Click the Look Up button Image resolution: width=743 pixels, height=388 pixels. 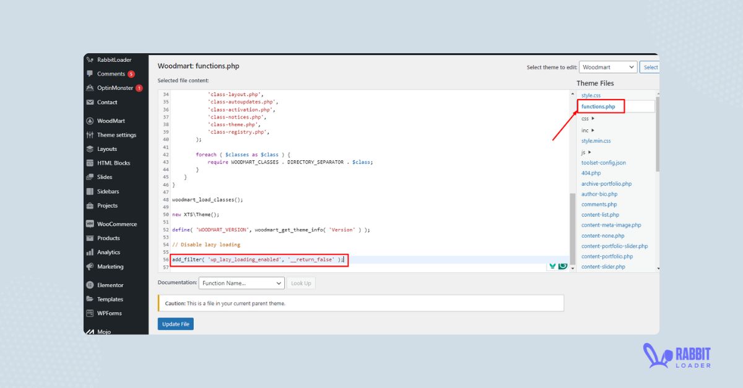[301, 283]
